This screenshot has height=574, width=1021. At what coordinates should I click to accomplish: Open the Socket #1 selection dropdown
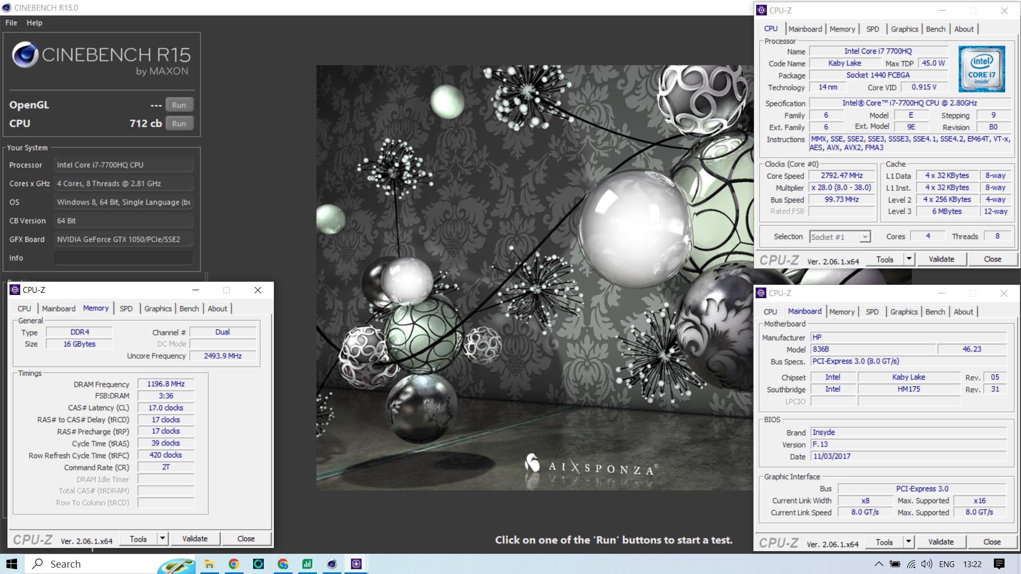[840, 237]
